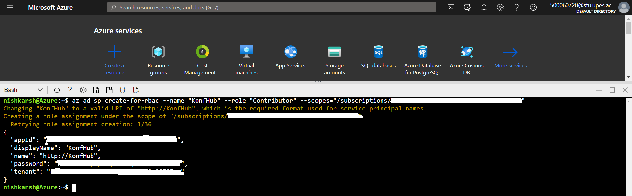The width and height of the screenshot is (632, 196).
Task: Click the More services arrow icon
Action: pyautogui.click(x=511, y=52)
